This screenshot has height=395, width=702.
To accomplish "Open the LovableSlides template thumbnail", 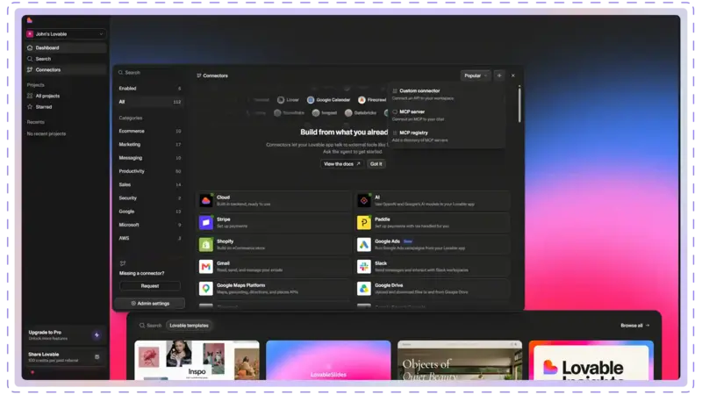I will pos(328,360).
